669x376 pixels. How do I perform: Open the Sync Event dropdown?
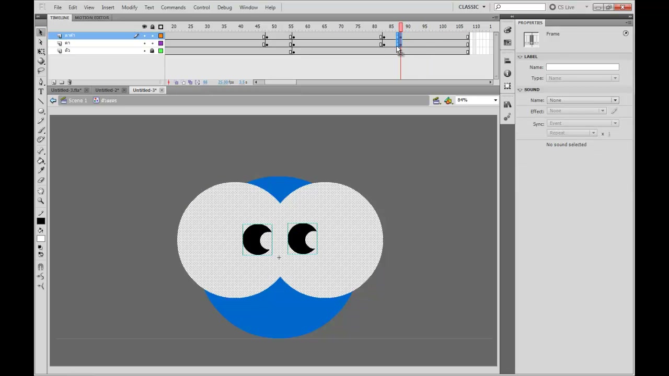pyautogui.click(x=583, y=123)
